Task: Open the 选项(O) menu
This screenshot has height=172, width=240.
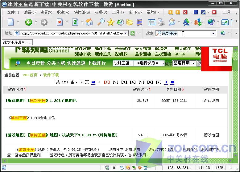Action: [101, 12]
